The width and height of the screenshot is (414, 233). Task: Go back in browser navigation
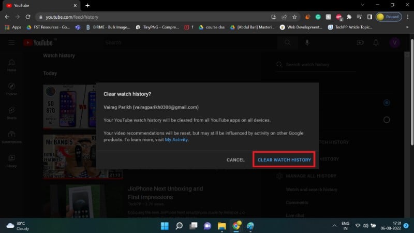click(7, 17)
